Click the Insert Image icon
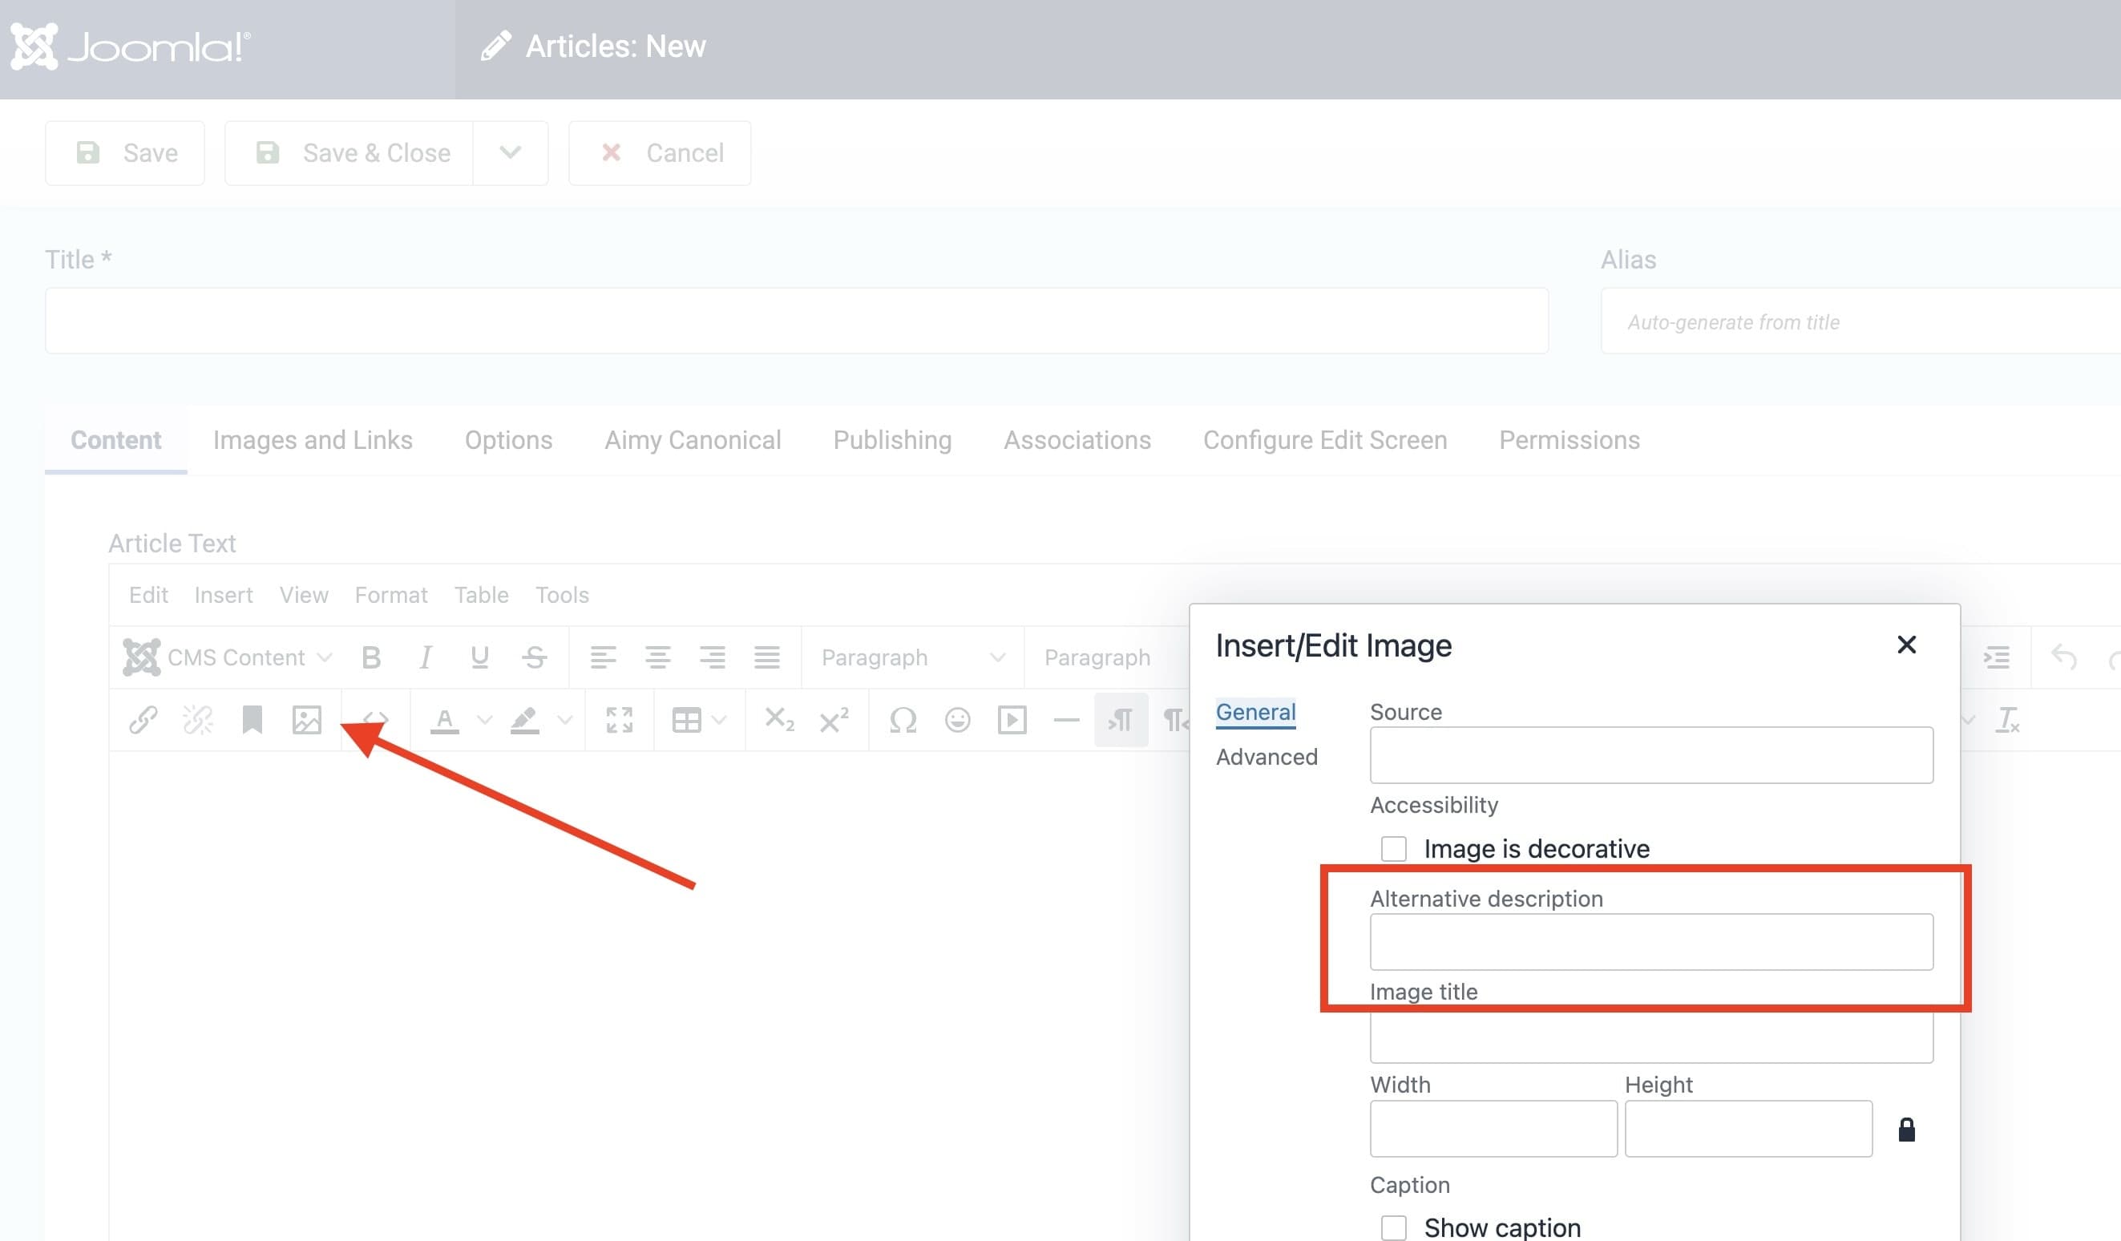 (x=305, y=718)
